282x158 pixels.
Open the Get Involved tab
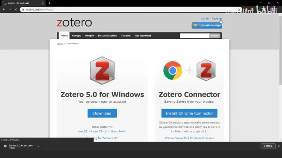click(x=143, y=35)
